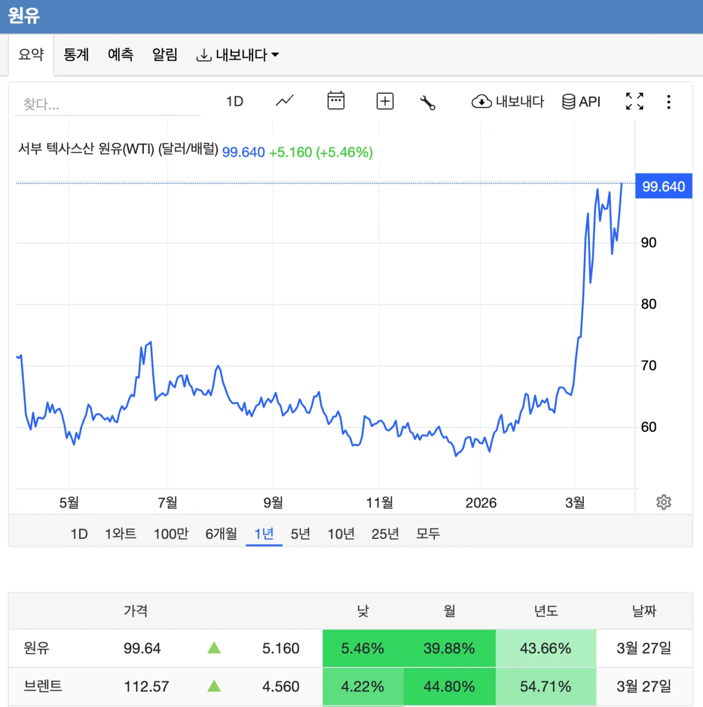This screenshot has height=707, width=703.
Task: Click the green up arrow in 원유 row
Action: [x=214, y=648]
